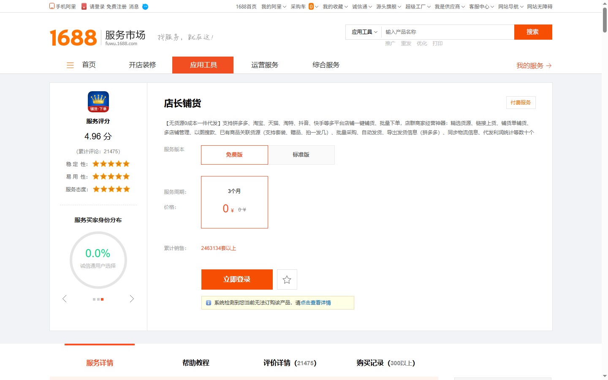The height and width of the screenshot is (380, 608).
Task: Select the active red carousel dot
Action: point(102,299)
